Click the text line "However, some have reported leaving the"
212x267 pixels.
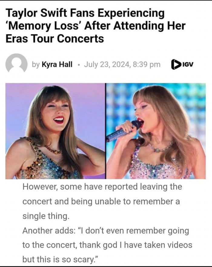point(102,187)
